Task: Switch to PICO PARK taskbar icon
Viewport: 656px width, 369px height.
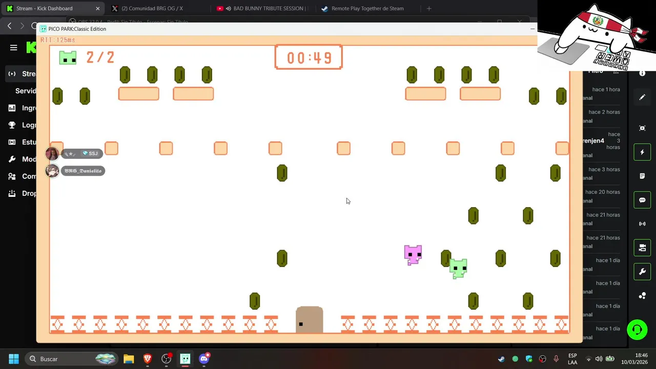Action: pyautogui.click(x=185, y=359)
